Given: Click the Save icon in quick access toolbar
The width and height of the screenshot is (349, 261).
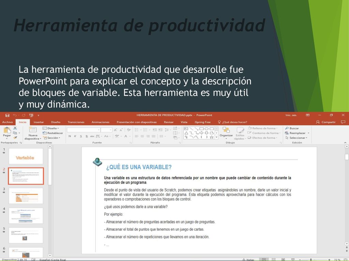Looking at the screenshot, I should click(7, 115).
